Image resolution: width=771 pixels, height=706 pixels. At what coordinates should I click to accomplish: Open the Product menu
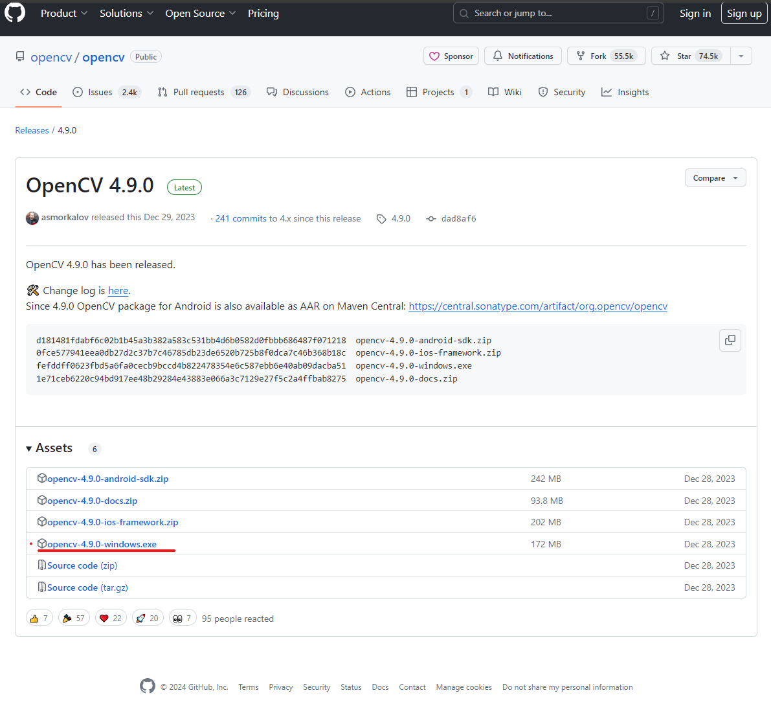64,14
